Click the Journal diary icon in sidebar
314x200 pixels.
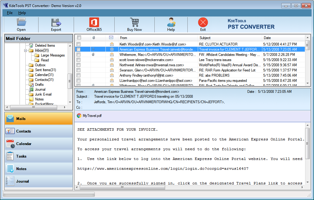pos(10,181)
